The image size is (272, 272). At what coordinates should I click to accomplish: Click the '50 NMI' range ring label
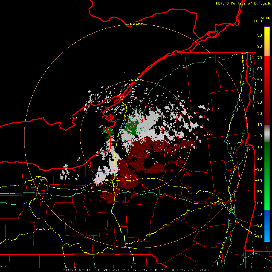[x=136, y=80]
